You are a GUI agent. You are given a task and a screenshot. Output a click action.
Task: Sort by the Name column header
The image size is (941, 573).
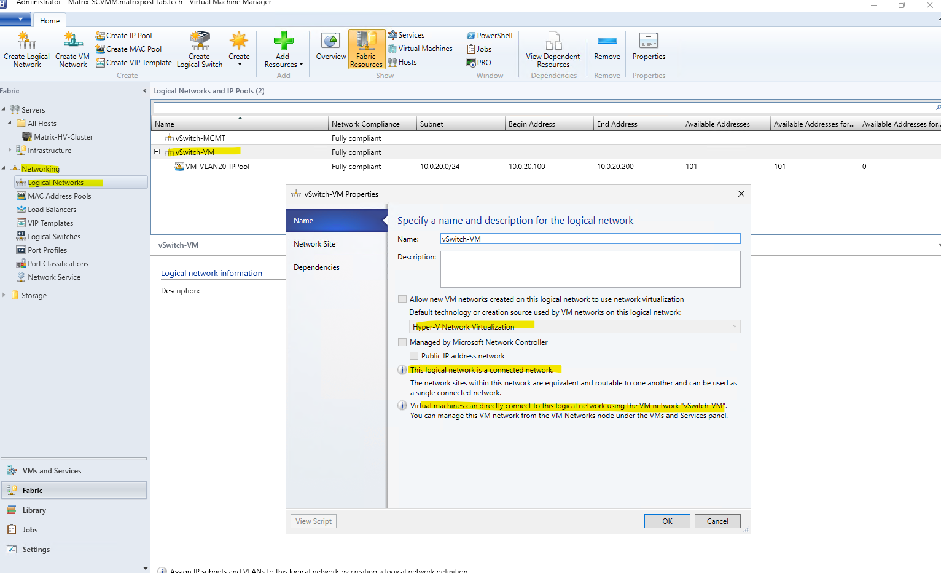pyautogui.click(x=240, y=124)
